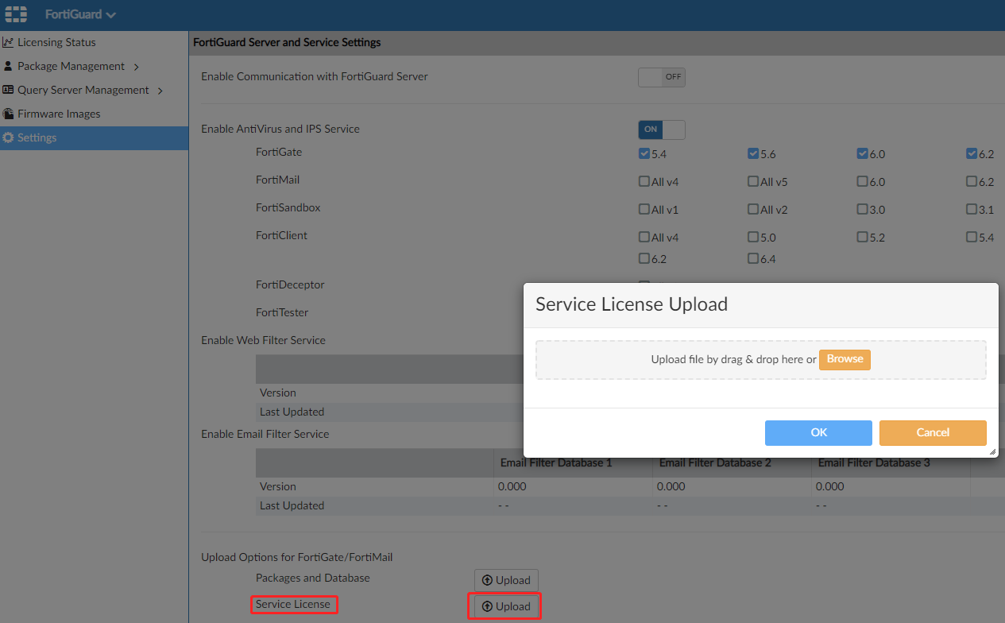Screen dimensions: 1005x623
Task: Check FortiClient All v4 checkbox
Action: click(644, 237)
